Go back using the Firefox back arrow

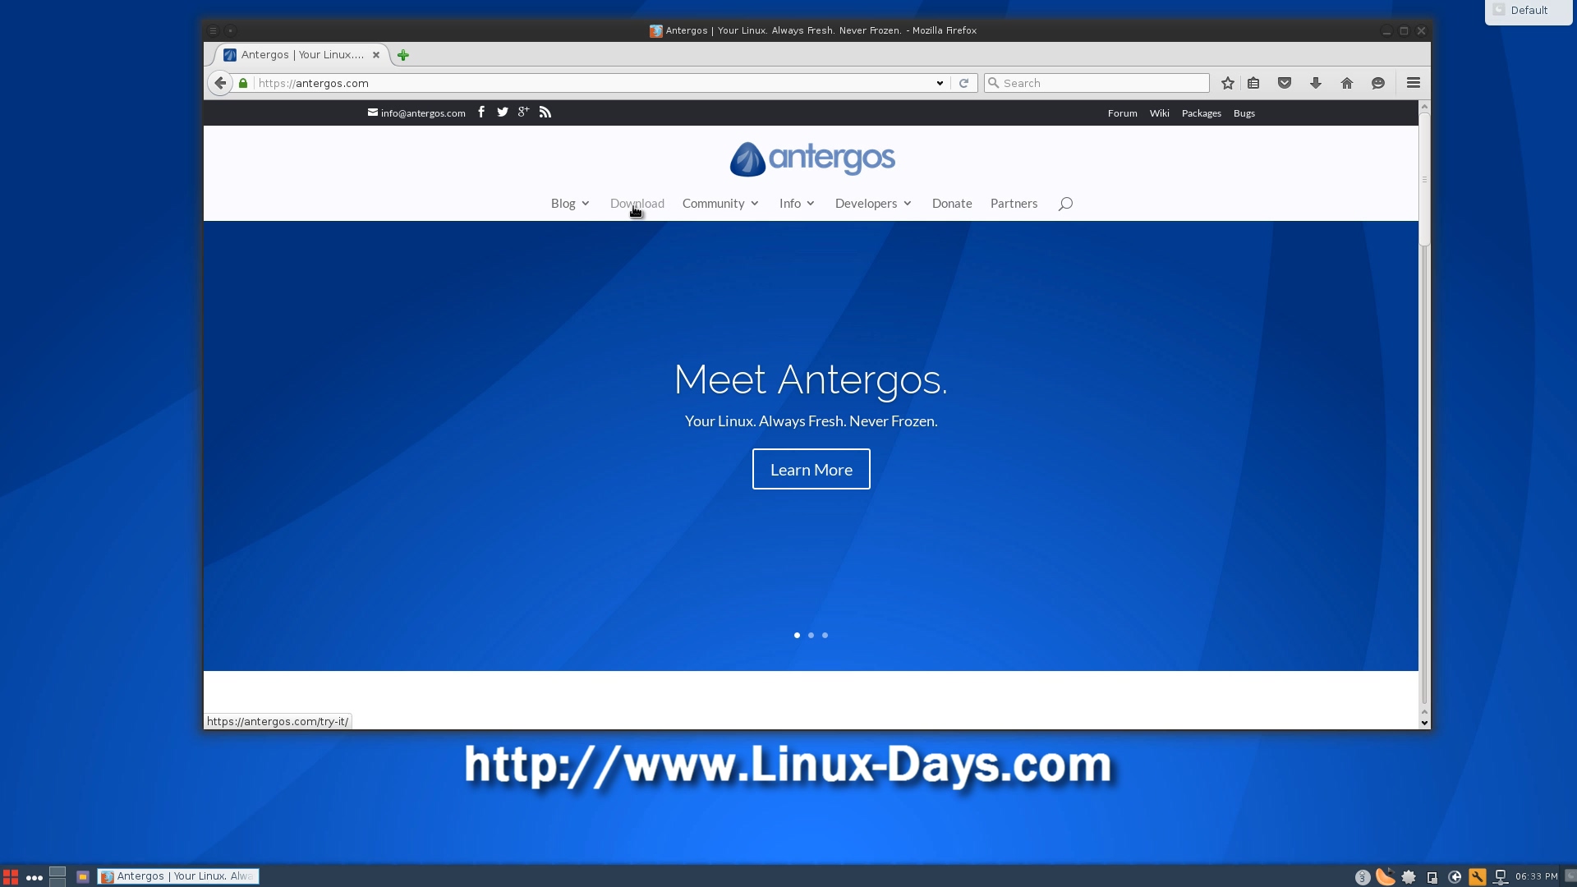point(219,83)
